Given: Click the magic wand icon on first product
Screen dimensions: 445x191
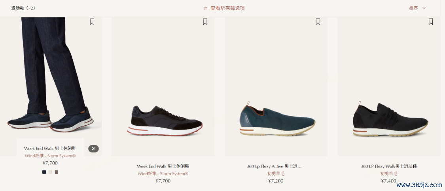Looking at the screenshot, I should [x=94, y=149].
